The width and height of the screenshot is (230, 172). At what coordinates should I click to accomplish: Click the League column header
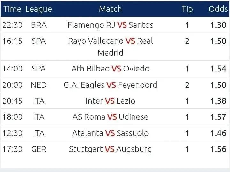[x=39, y=9]
